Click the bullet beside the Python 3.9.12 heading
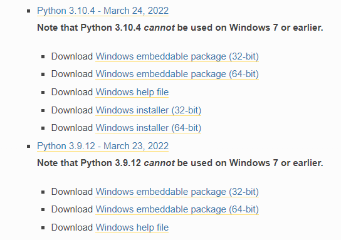Image resolution: width=341 pixels, height=240 pixels. click(x=28, y=146)
